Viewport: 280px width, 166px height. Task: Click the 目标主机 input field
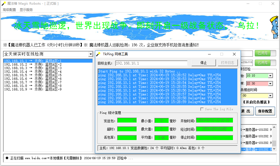click(x=152, y=63)
